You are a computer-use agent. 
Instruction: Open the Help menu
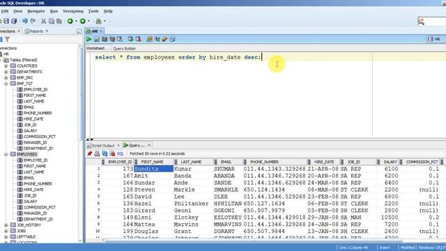108,11
